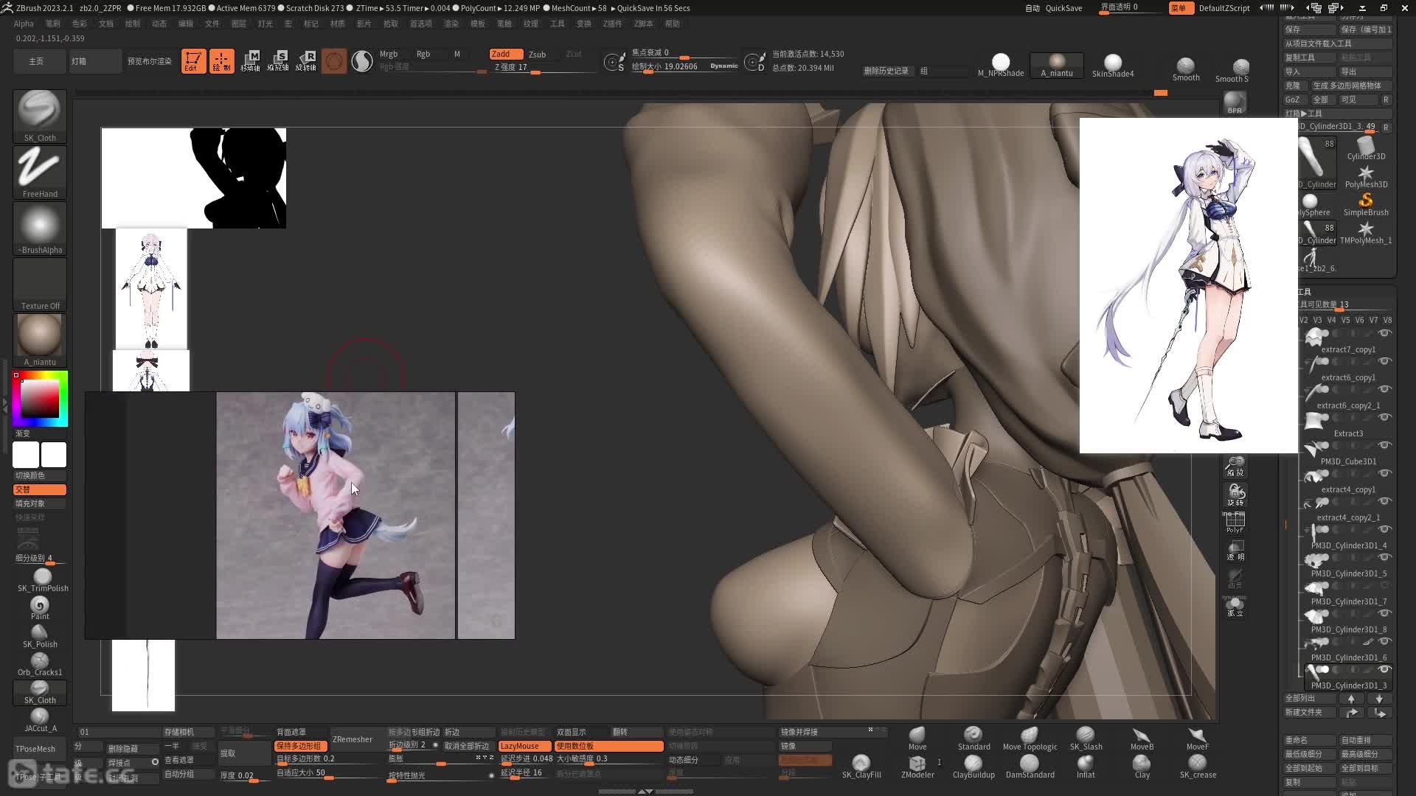Select the Smooth brush icon in the top shelf
The height and width of the screenshot is (796, 1416).
pos(1186,70)
